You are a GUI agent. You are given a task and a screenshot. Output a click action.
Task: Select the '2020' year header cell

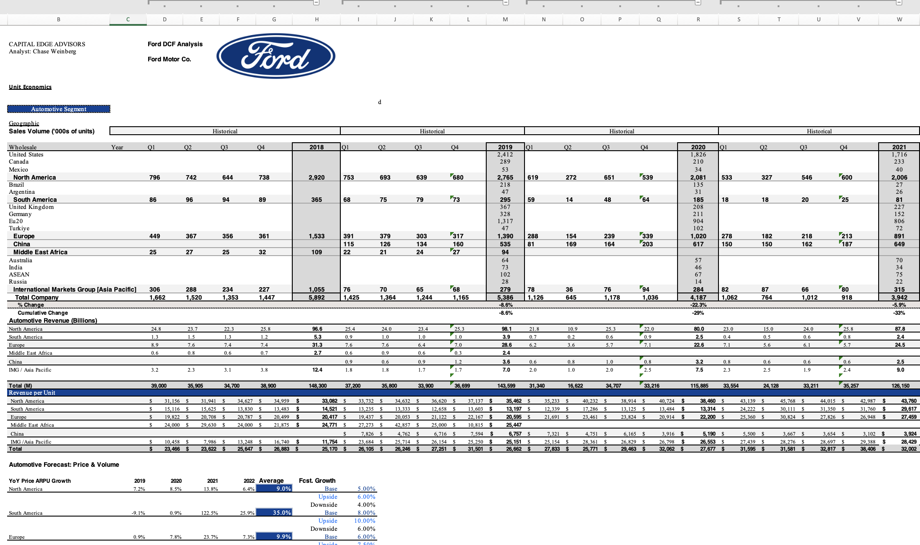698,147
